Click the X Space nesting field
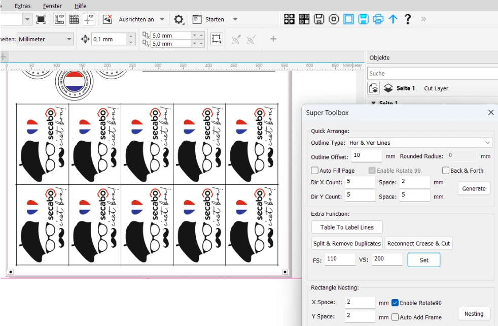The height and width of the screenshot is (326, 498). (360, 303)
